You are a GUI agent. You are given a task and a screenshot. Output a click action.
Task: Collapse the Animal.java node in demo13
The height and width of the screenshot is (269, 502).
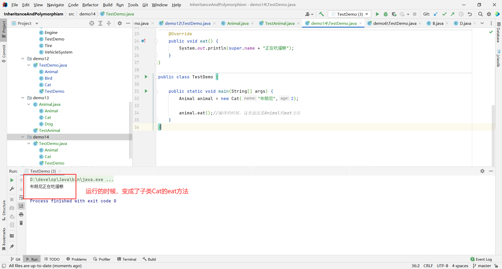29,104
